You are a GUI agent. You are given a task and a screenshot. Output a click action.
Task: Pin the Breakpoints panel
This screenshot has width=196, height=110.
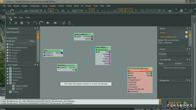point(187,80)
